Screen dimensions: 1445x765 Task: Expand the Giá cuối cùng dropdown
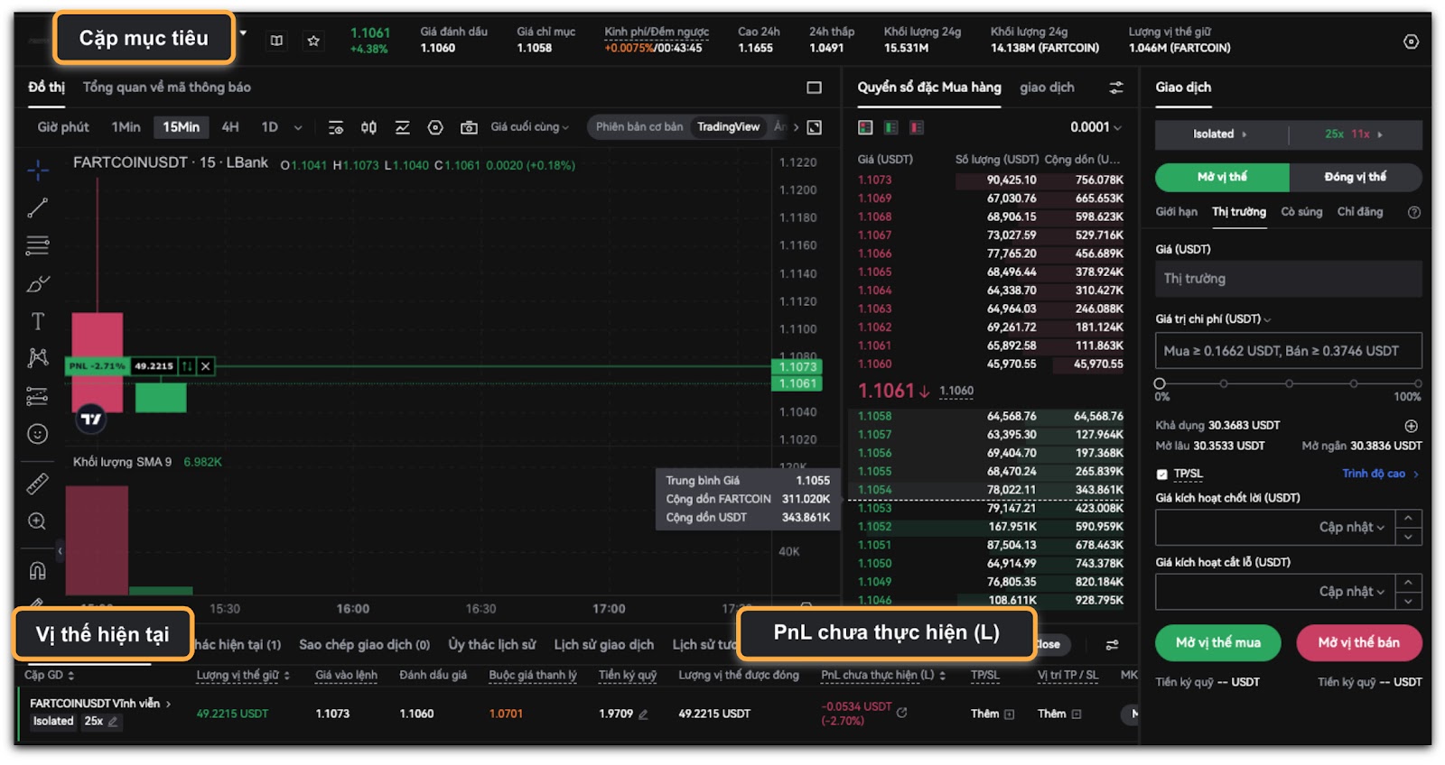coord(529,127)
